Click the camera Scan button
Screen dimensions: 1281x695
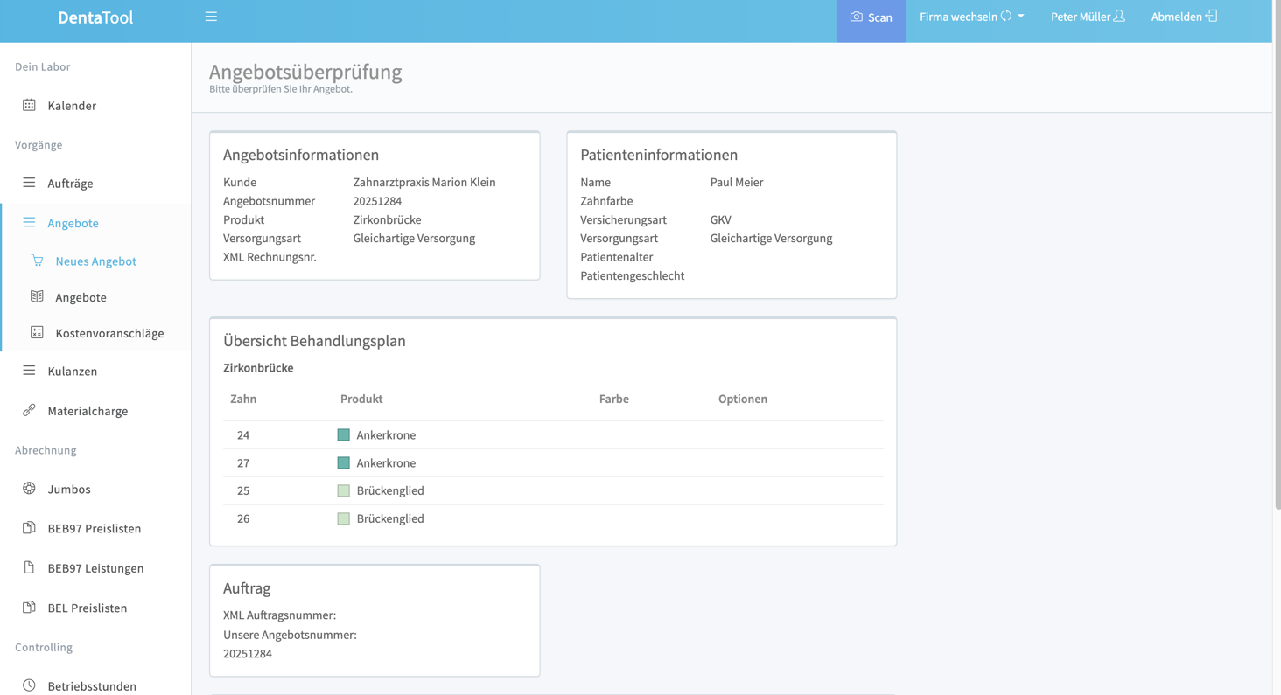[x=871, y=17]
